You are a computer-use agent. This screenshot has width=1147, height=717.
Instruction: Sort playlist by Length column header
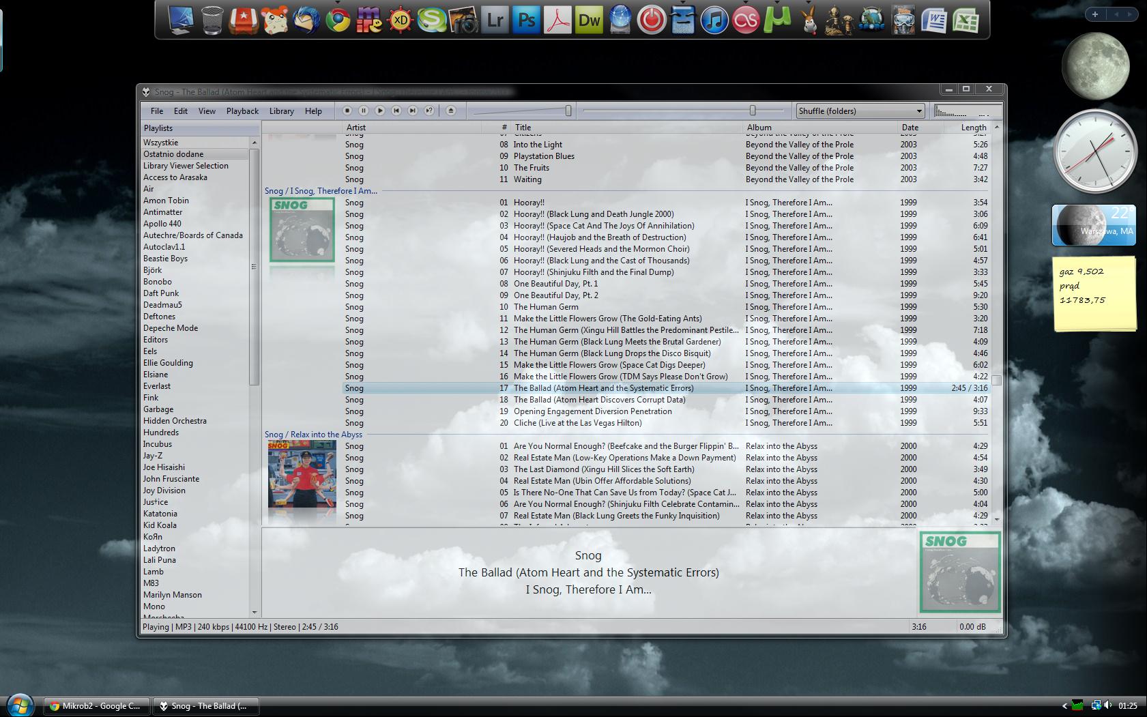(967, 128)
